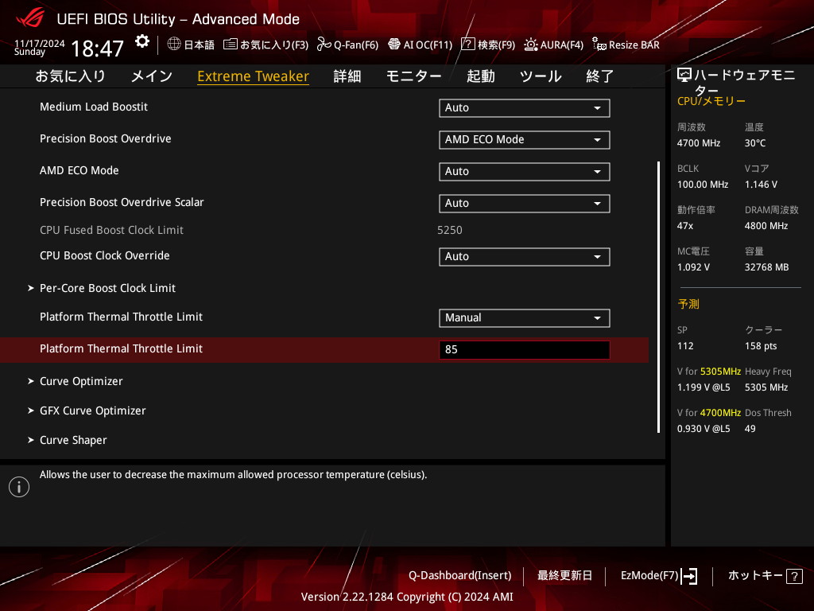Switch to 終了 tab

coord(600,76)
